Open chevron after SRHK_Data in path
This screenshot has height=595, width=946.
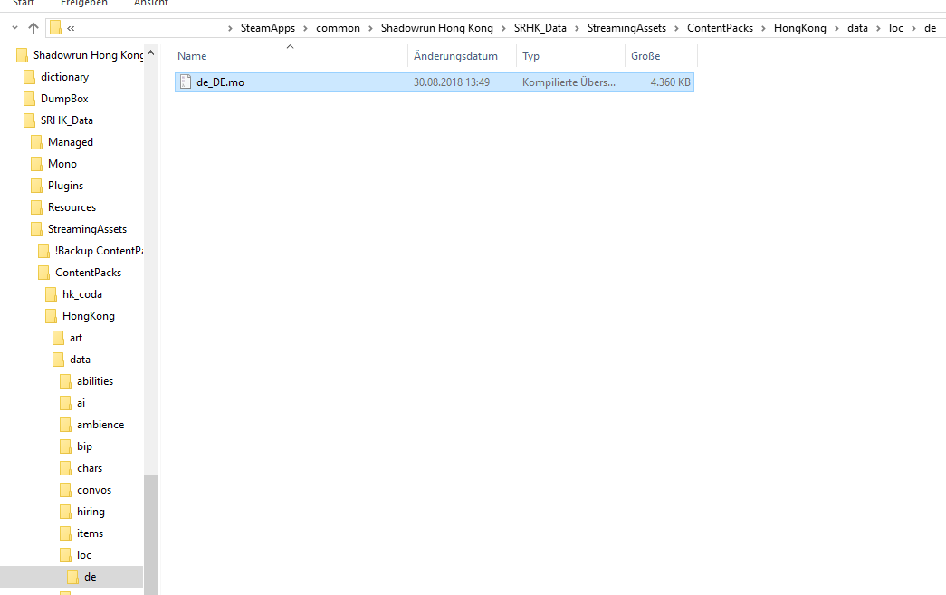(x=577, y=28)
